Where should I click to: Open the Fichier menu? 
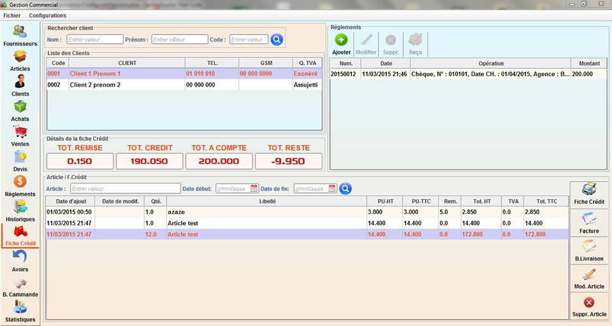pyautogui.click(x=12, y=15)
